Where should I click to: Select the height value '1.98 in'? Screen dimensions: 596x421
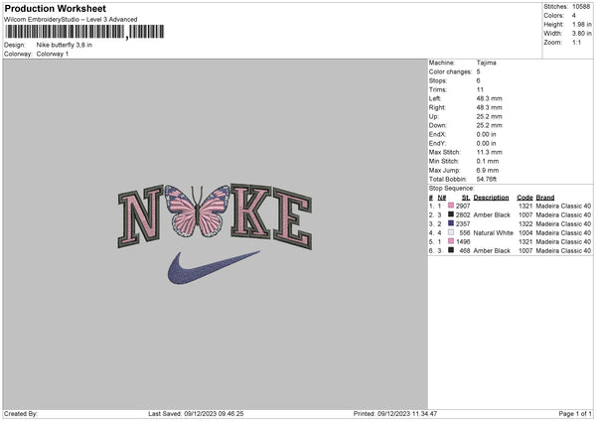[581, 24]
